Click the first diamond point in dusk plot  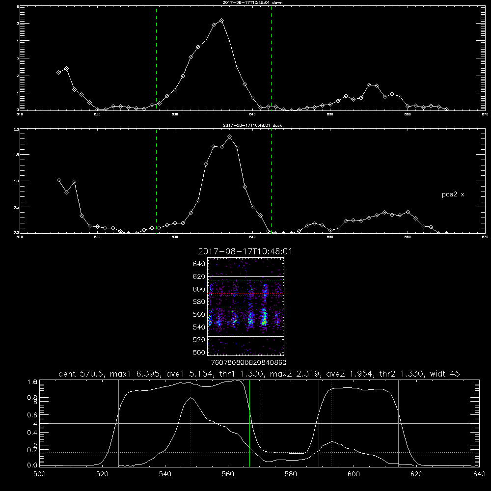pos(58,180)
